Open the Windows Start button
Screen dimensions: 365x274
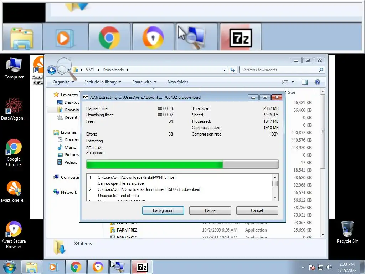tap(10, 267)
